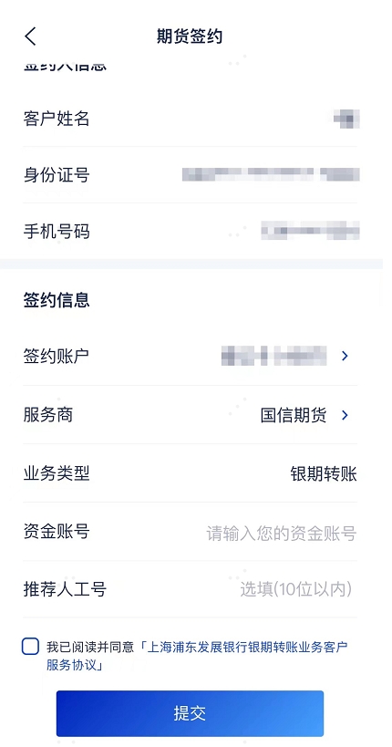
Task: Tap the 业务类型 row label
Action: [57, 473]
